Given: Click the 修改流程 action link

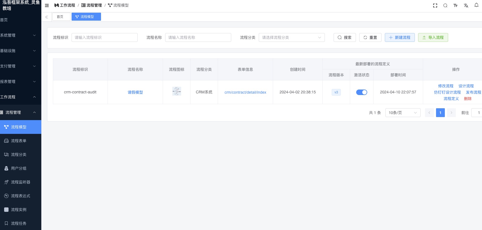Looking at the screenshot, I should (446, 86).
